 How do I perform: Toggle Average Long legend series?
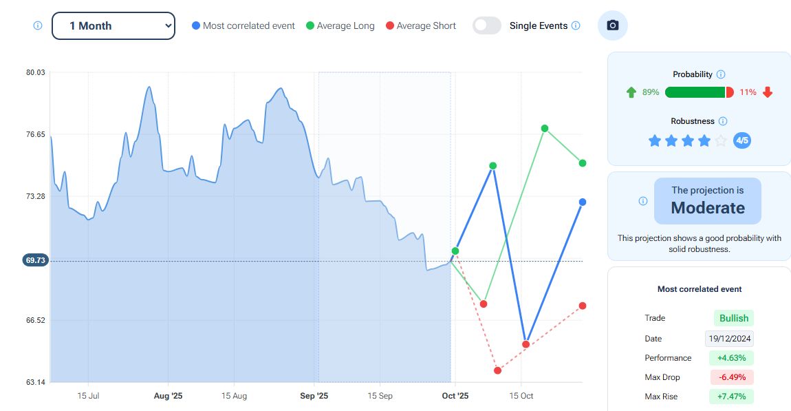pos(340,25)
